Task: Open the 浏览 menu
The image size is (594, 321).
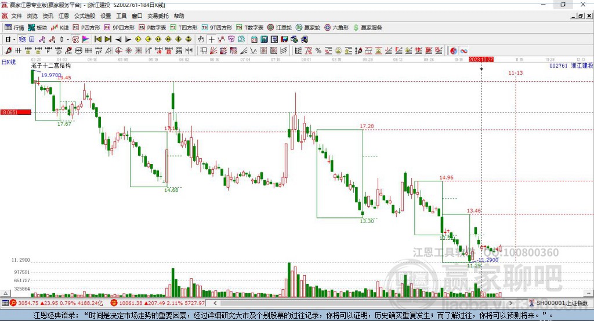Action: coord(32,16)
